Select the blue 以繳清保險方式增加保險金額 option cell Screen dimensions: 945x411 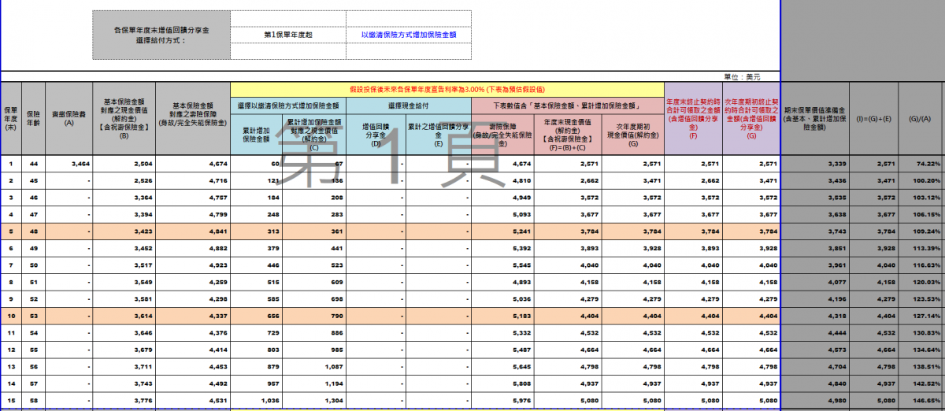409,35
